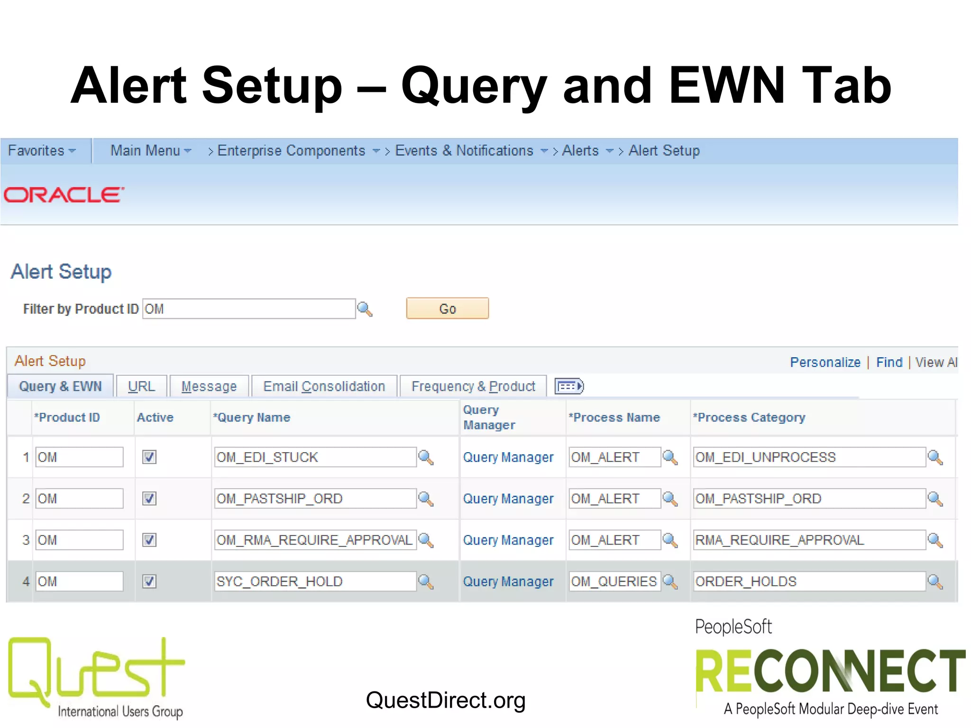Expand the Alerts breadcrumb menu

(x=610, y=151)
